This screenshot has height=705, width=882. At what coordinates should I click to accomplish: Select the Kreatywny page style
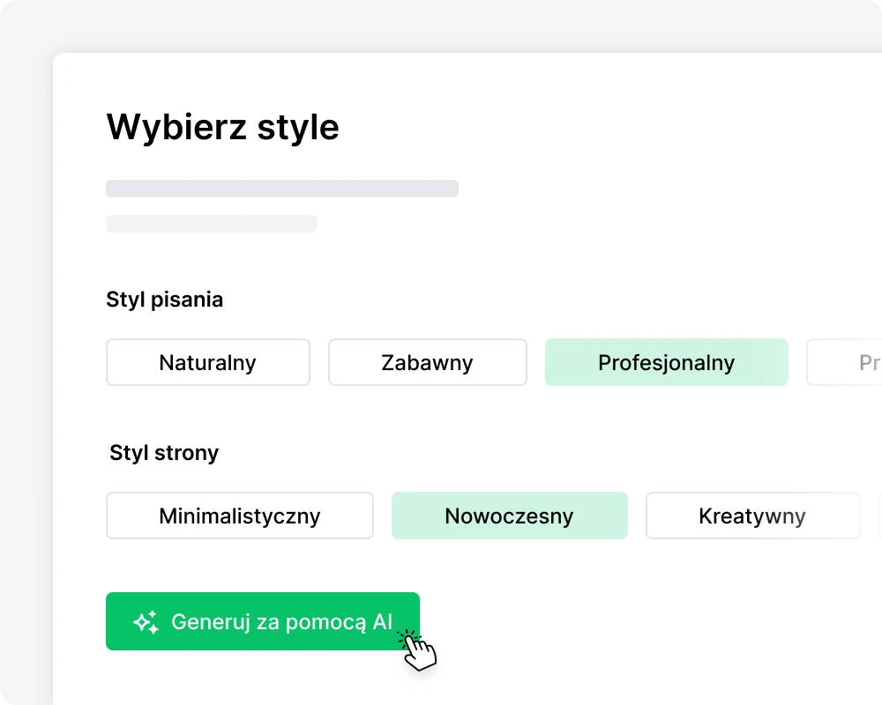tap(752, 516)
